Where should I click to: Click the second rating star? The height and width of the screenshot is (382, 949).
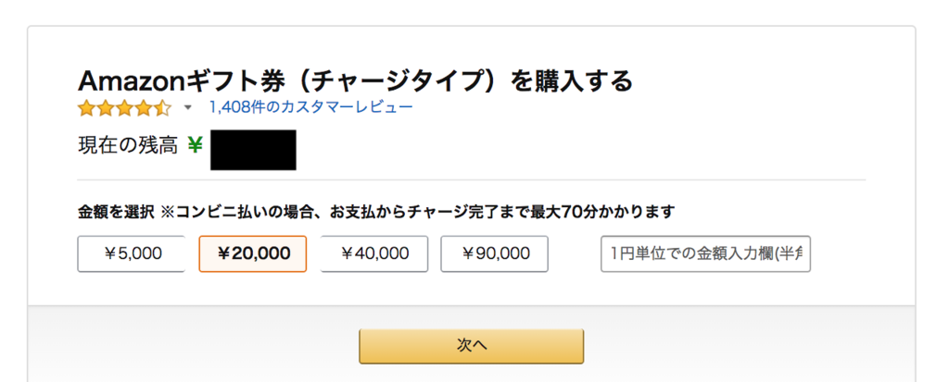pos(105,108)
